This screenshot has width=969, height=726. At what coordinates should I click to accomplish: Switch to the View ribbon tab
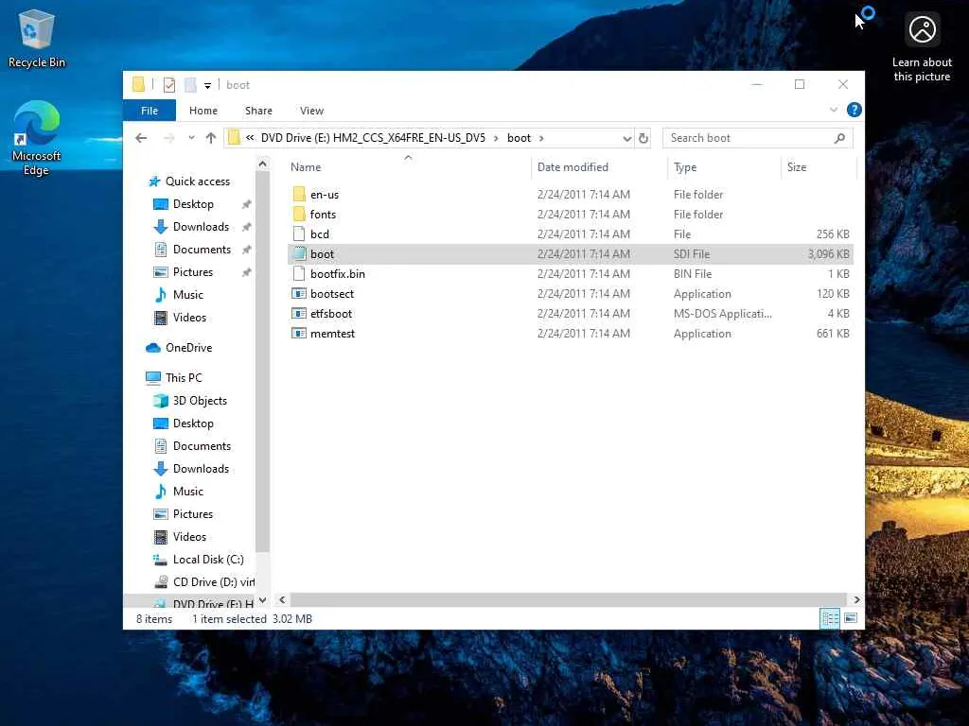(x=311, y=111)
